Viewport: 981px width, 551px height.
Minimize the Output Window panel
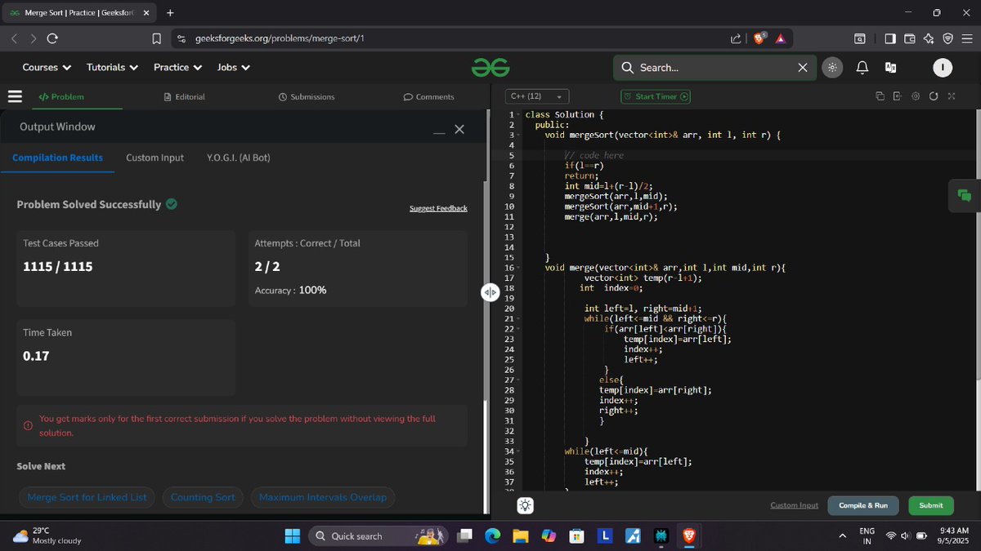click(440, 131)
